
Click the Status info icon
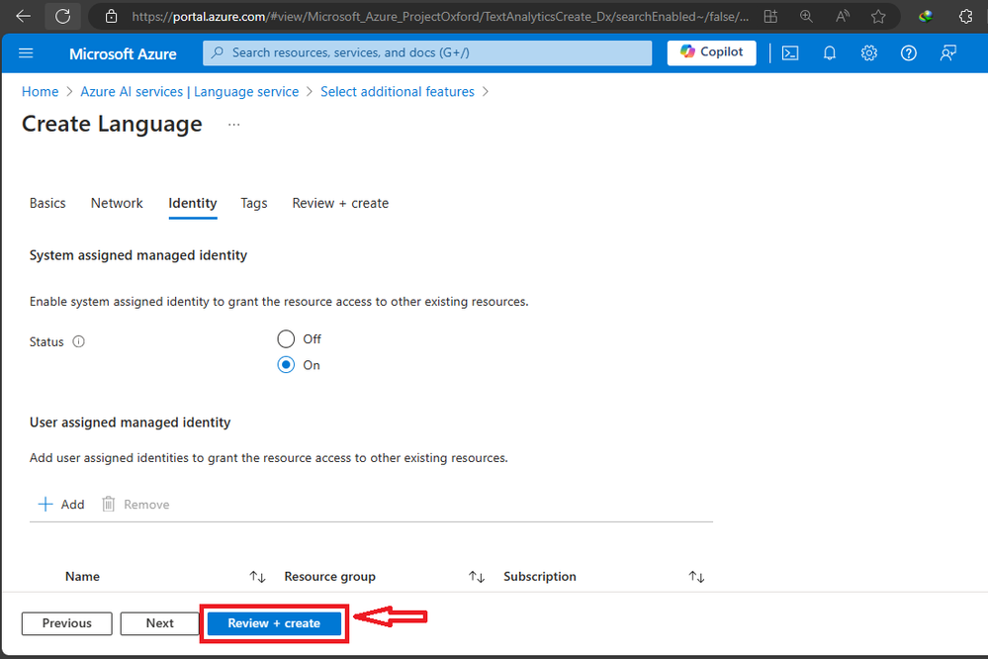78,341
